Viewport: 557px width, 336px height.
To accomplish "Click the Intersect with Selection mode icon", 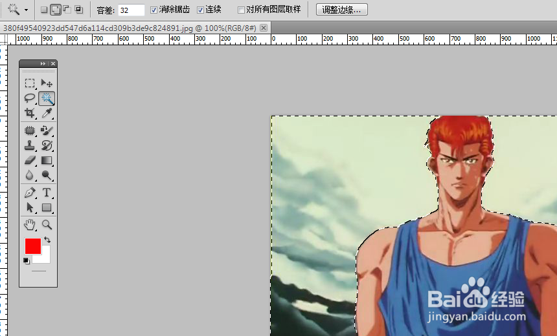I will click(x=79, y=10).
